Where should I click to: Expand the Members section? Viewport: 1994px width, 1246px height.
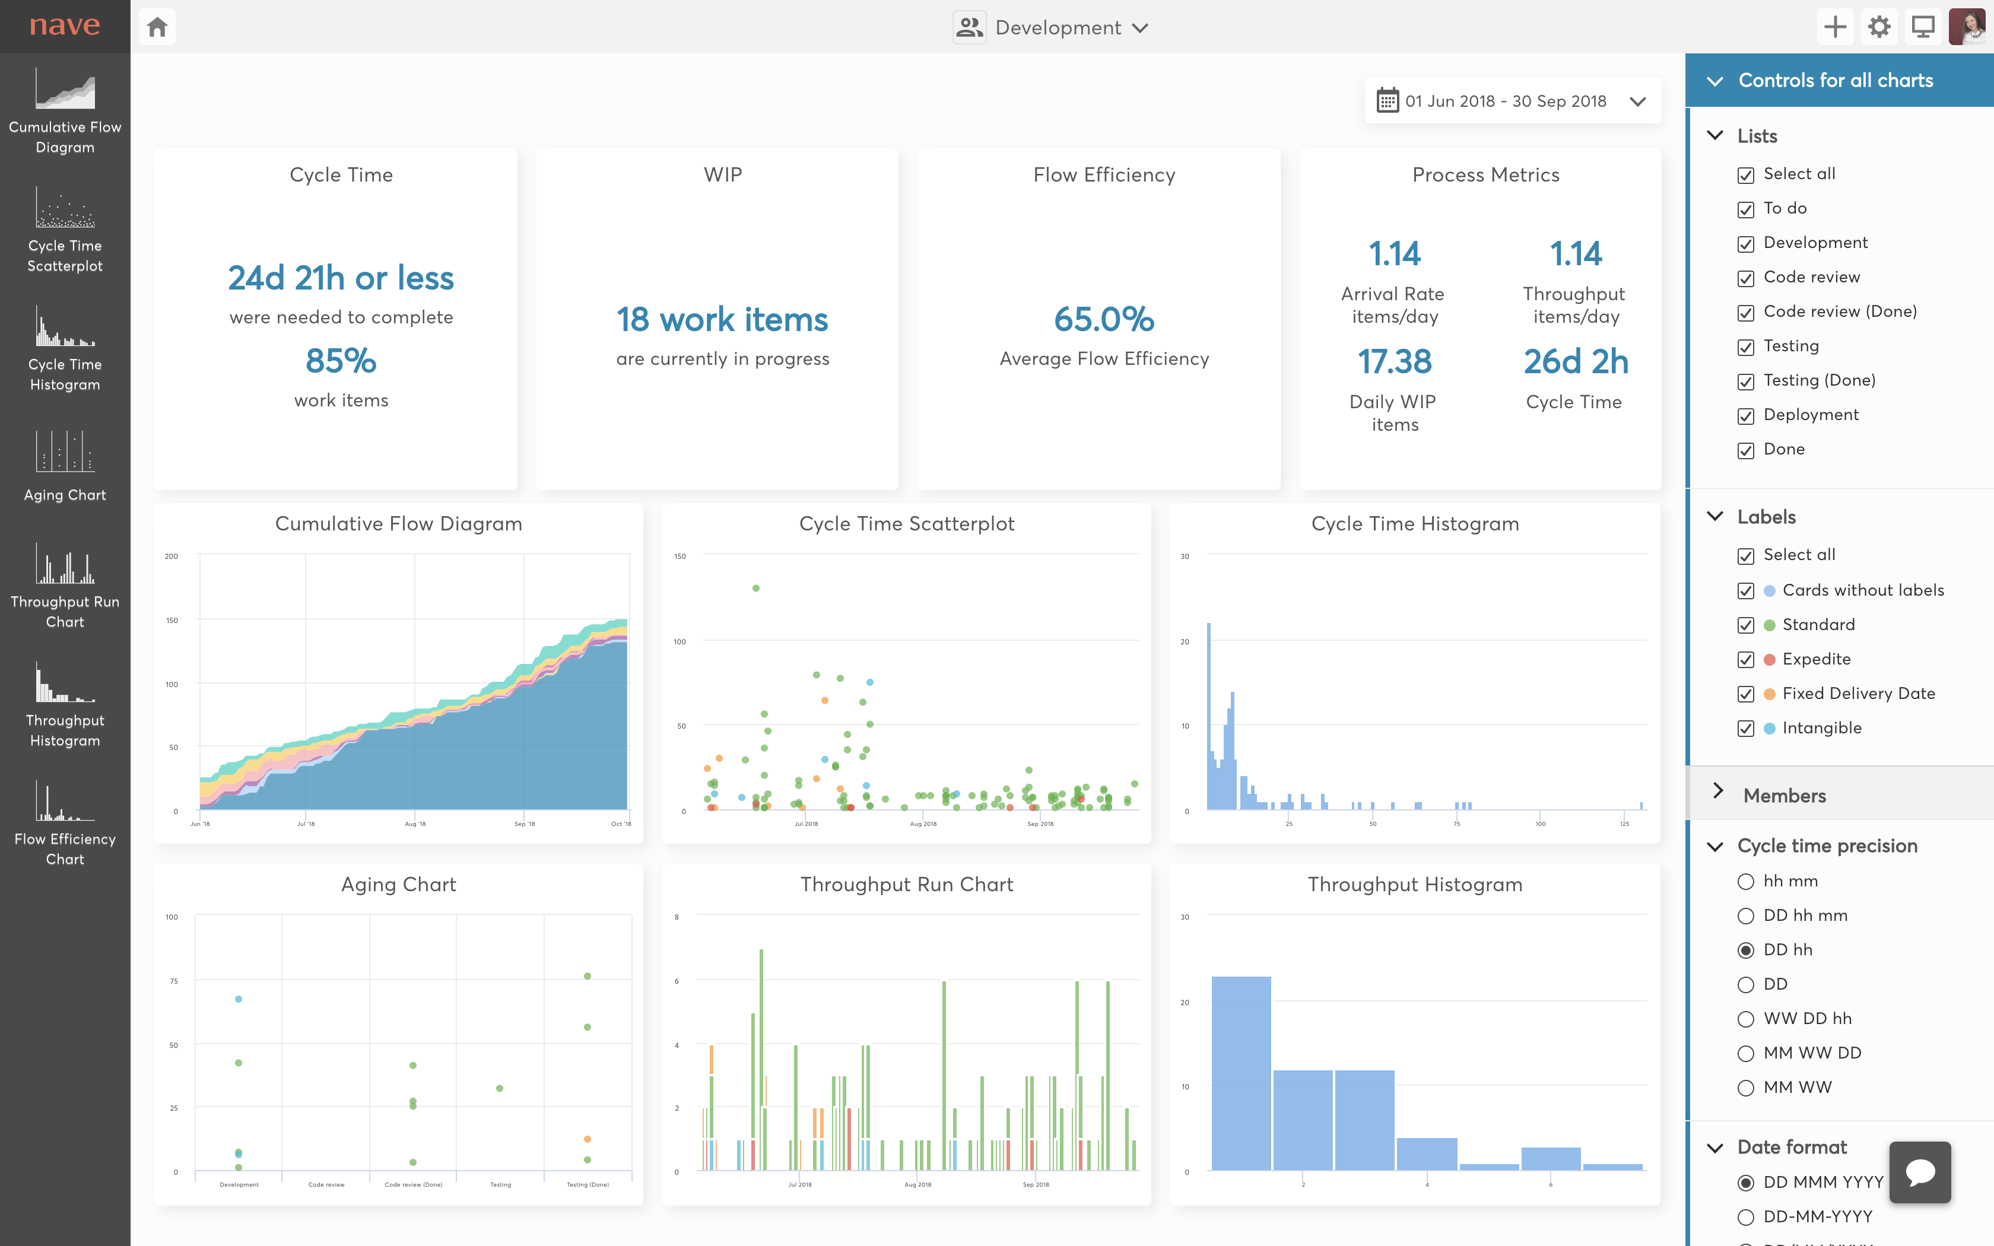pyautogui.click(x=1784, y=795)
